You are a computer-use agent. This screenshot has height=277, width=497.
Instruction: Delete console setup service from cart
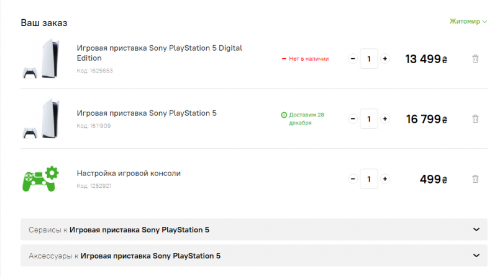pos(475,179)
